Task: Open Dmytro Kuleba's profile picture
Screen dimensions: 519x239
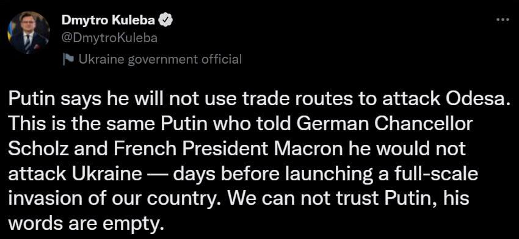Action: tap(28, 32)
